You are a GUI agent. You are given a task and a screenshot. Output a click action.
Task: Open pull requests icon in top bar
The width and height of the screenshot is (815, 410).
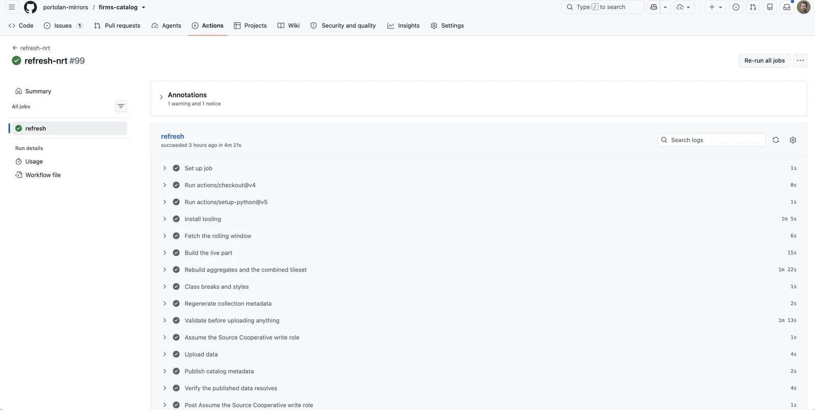(753, 7)
